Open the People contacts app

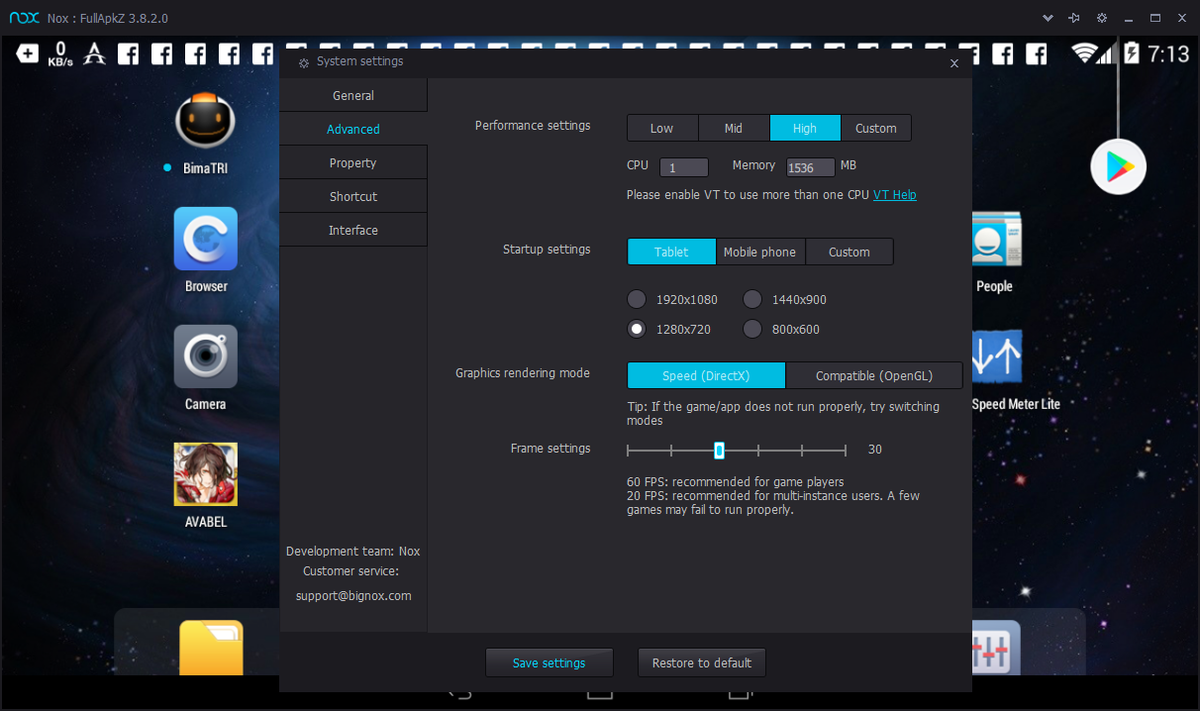pos(996,239)
